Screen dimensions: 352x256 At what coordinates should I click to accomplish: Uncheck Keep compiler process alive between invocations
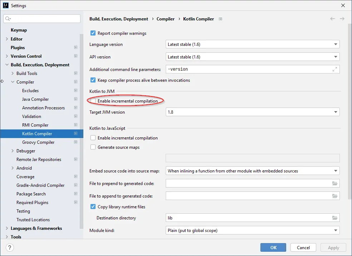[x=93, y=80]
